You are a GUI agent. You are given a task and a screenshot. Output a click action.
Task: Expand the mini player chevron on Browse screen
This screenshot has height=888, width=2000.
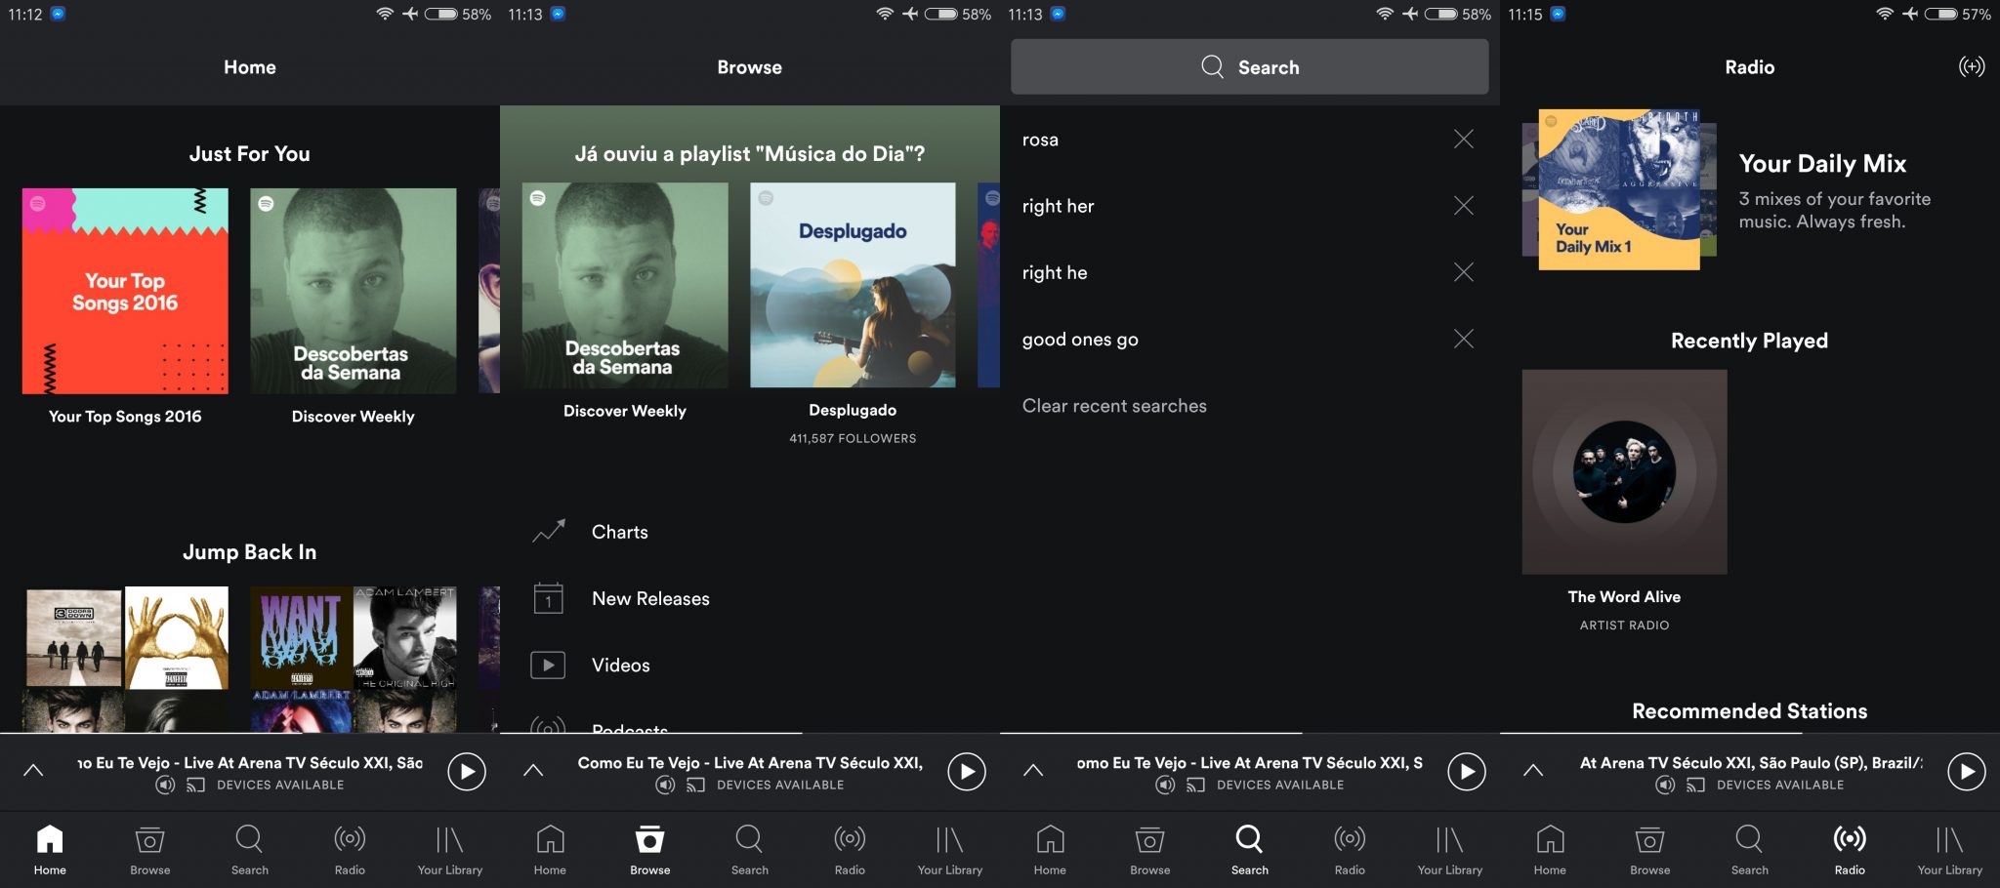[x=533, y=771]
